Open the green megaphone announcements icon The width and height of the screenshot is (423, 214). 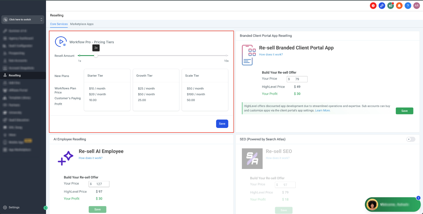tap(391, 5)
